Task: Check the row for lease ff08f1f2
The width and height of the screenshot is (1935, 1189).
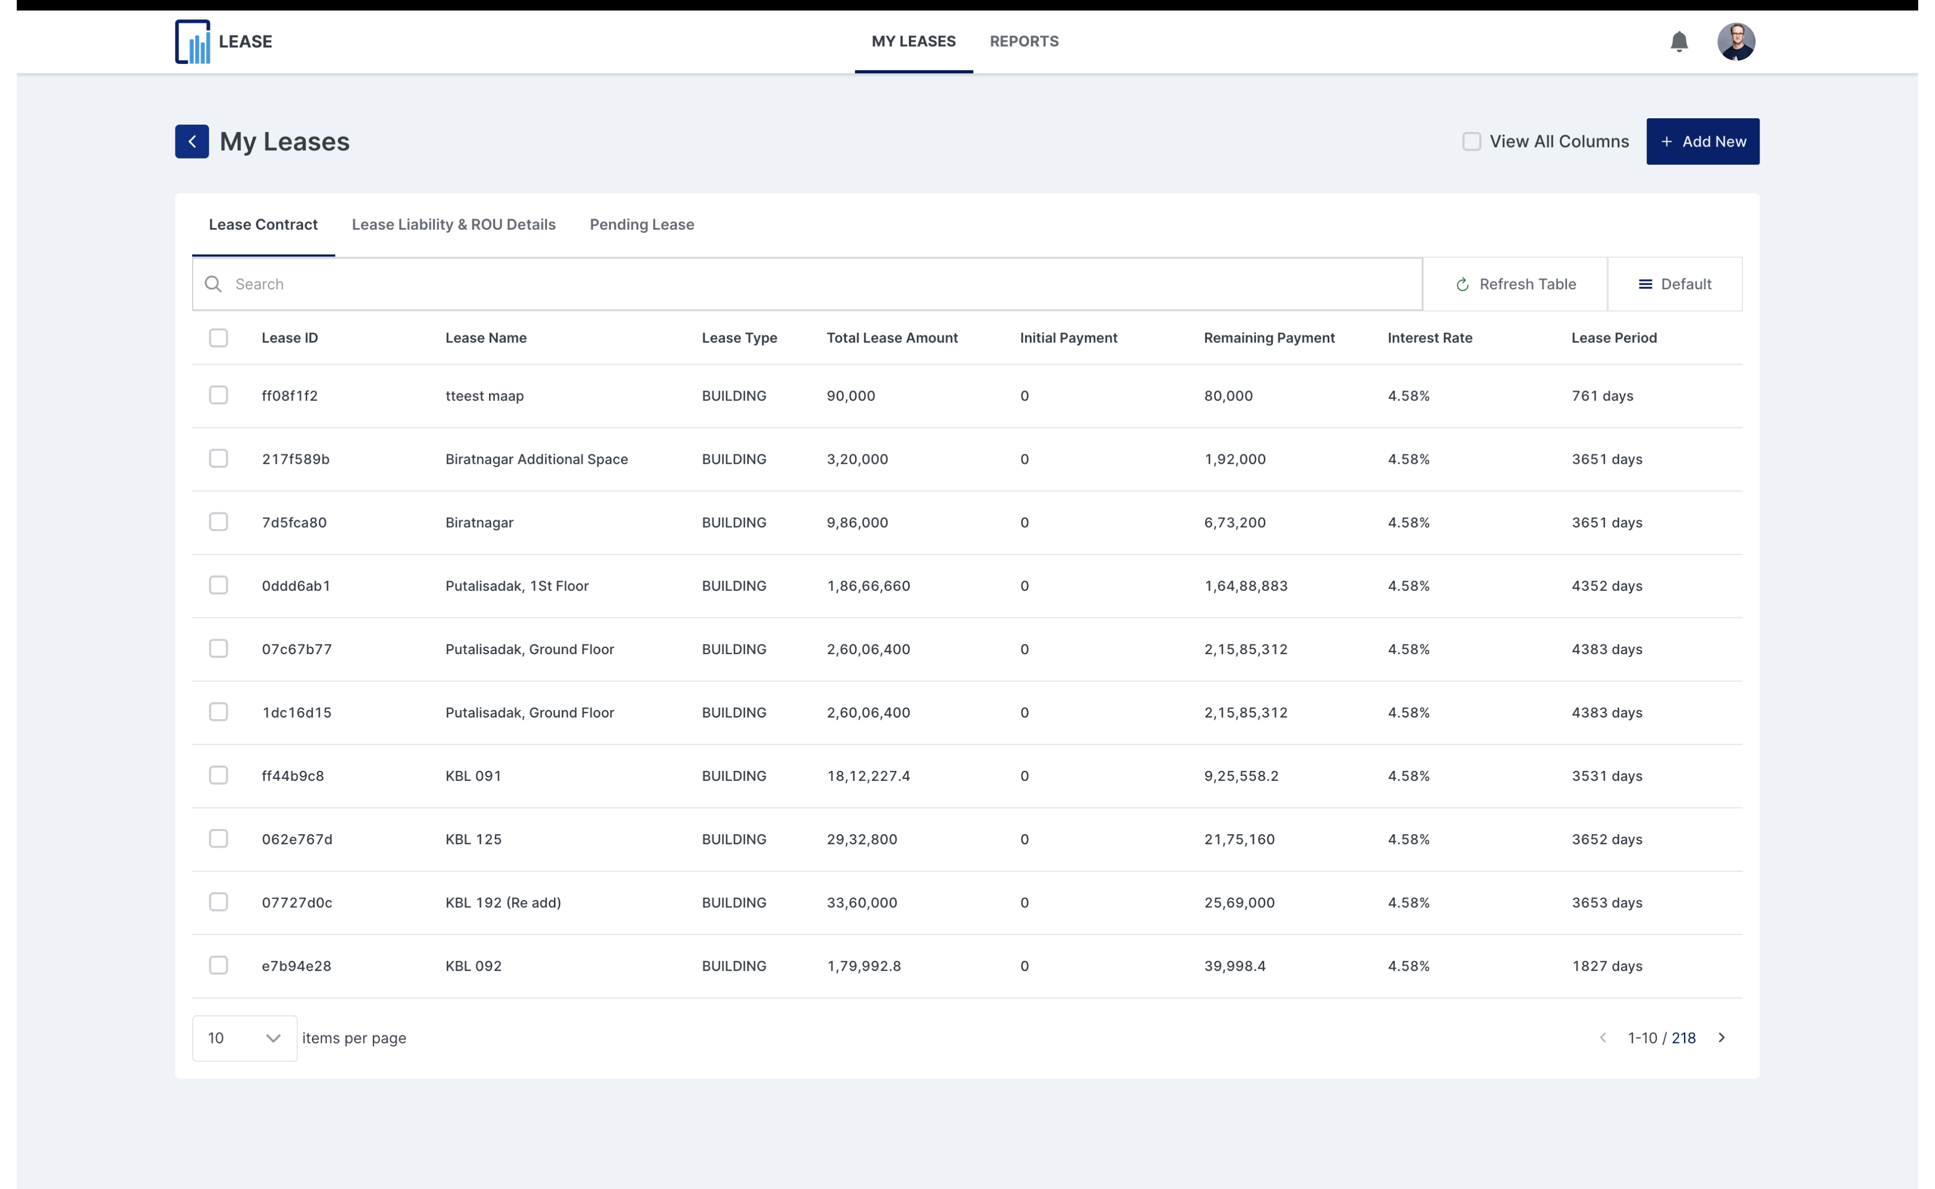Action: (x=219, y=395)
